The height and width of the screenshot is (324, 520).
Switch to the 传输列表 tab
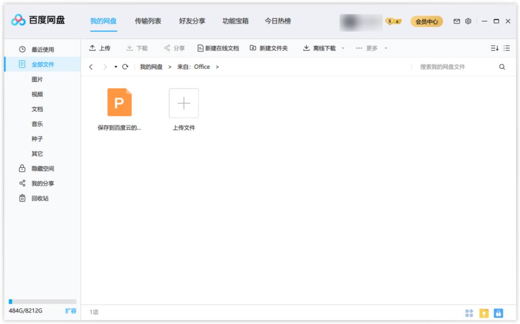pos(147,21)
